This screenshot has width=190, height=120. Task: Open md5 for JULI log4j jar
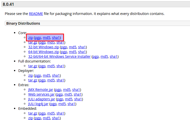[62, 104]
